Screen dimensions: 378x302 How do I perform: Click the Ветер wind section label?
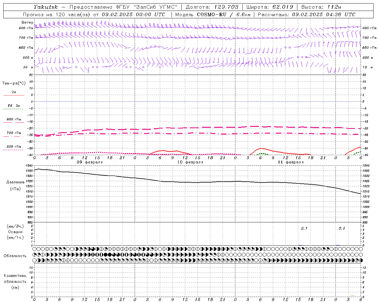(27, 22)
